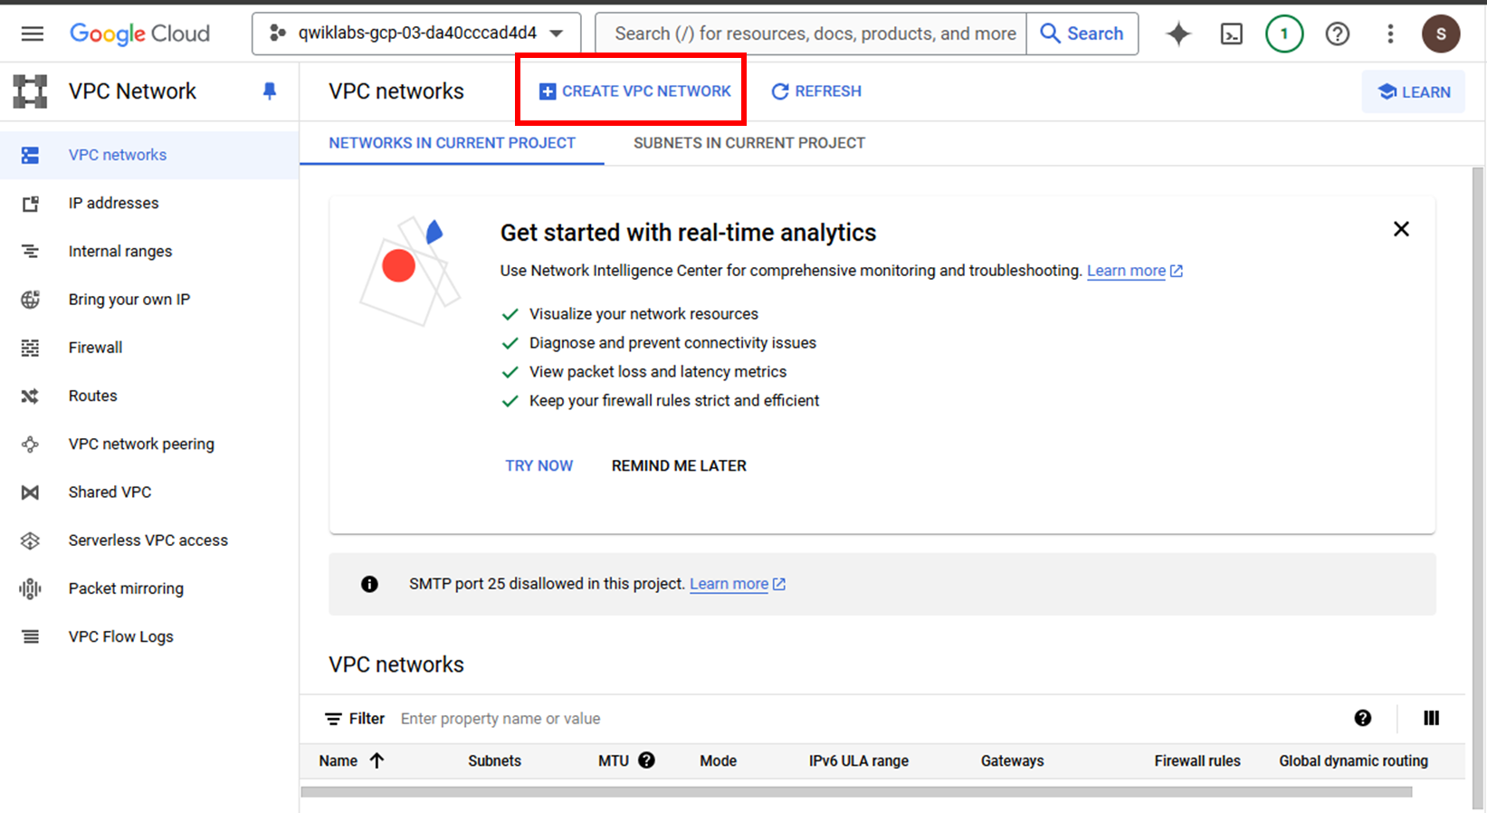Viewport: 1487px width, 813px height.
Task: Open table help question mark icon
Action: (1363, 718)
